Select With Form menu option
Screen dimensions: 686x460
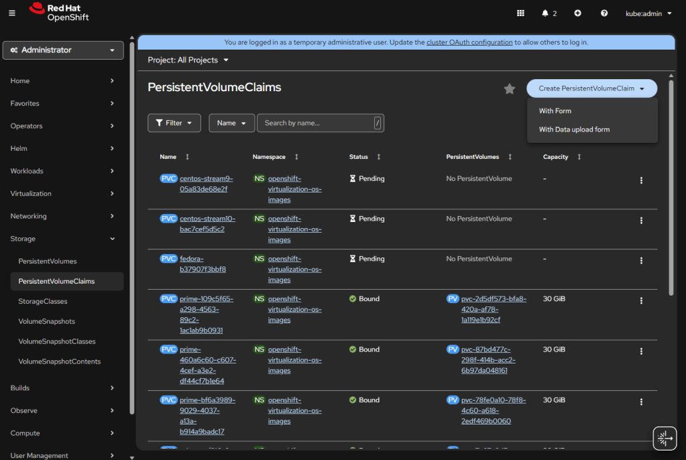555,111
